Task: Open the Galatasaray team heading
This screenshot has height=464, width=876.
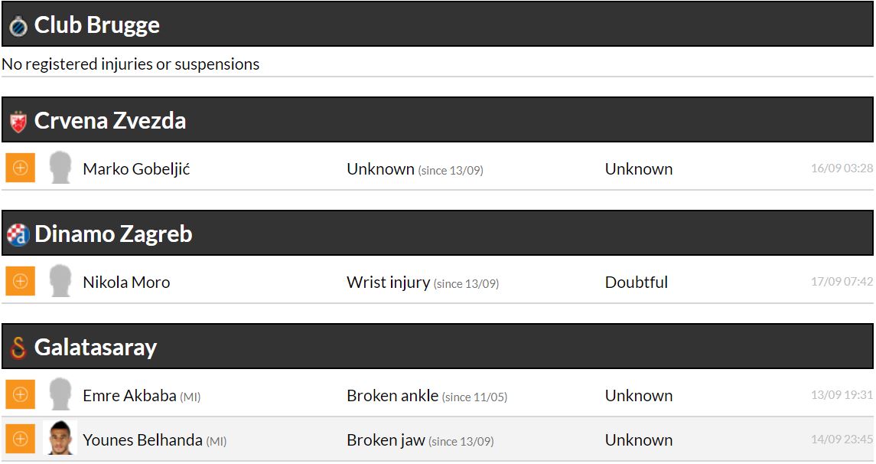Action: point(96,348)
